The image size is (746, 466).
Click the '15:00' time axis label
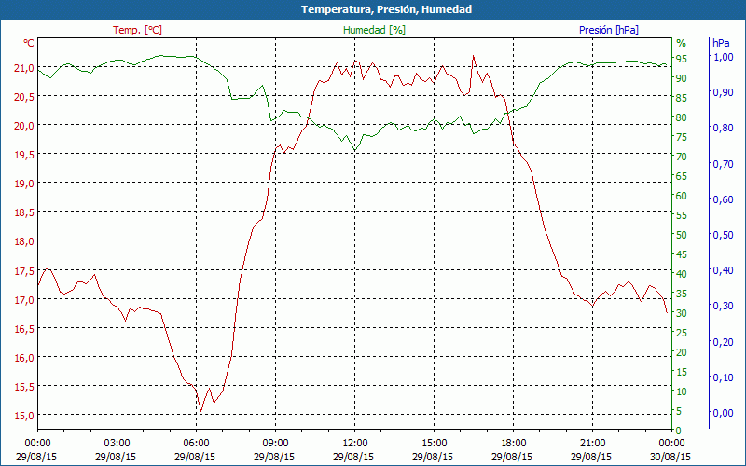click(x=434, y=444)
